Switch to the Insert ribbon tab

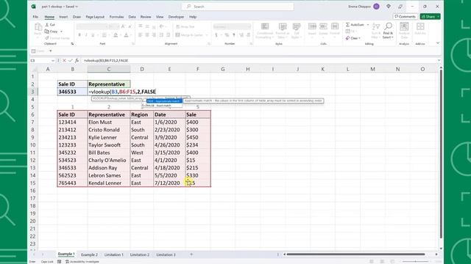point(63,17)
